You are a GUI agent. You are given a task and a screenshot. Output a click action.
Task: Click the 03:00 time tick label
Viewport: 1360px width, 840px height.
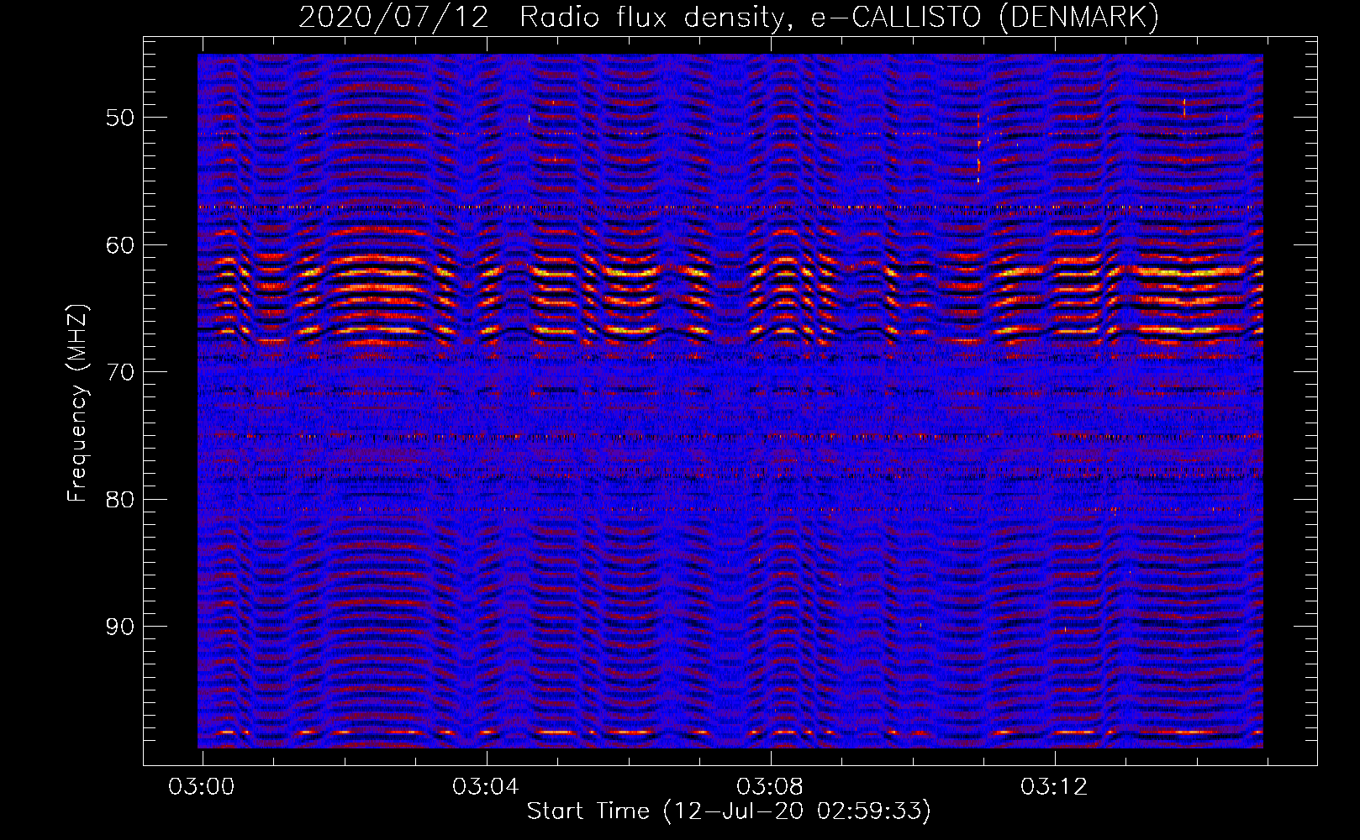202,787
